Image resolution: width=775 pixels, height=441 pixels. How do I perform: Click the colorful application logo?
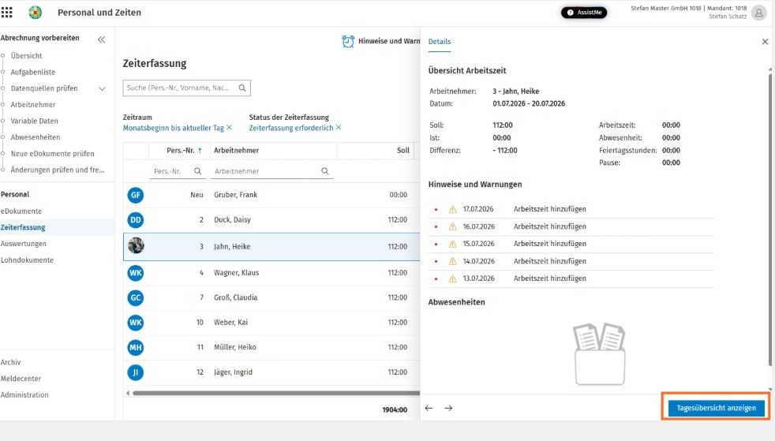click(x=35, y=13)
